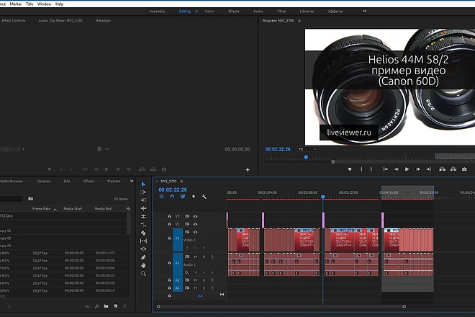Select the Slide tool

coord(143,249)
